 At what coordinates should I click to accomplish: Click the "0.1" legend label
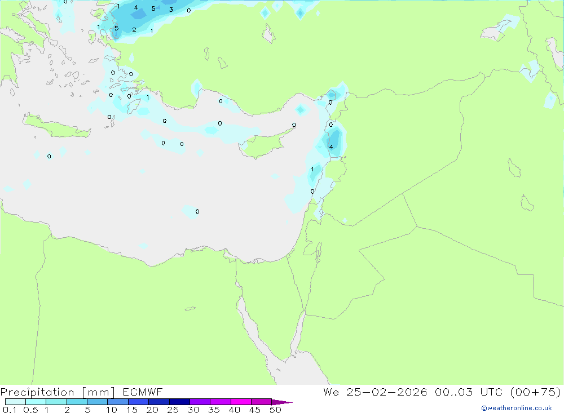point(10,410)
